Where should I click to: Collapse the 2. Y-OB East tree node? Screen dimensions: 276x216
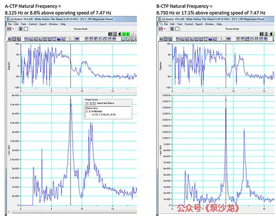click(87, 112)
